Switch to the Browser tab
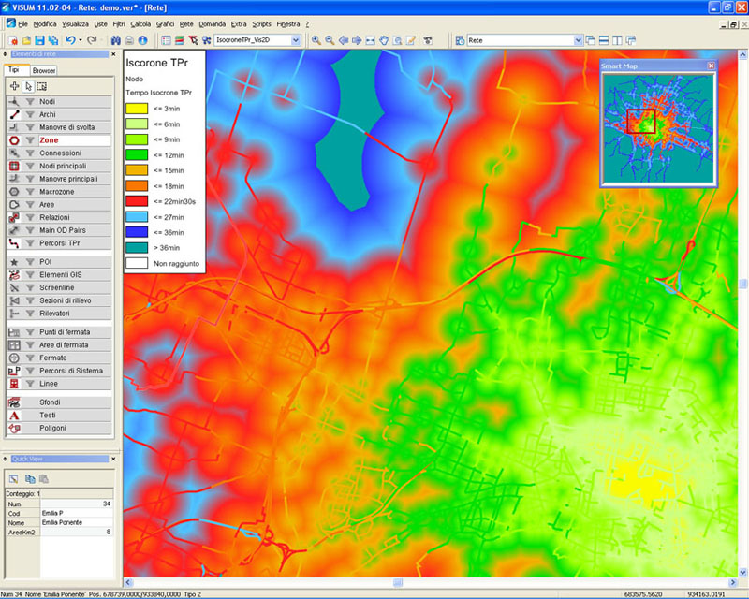This screenshot has height=599, width=749. 43,70
